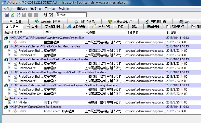Switch to the 驱动 tab

coord(135,27)
